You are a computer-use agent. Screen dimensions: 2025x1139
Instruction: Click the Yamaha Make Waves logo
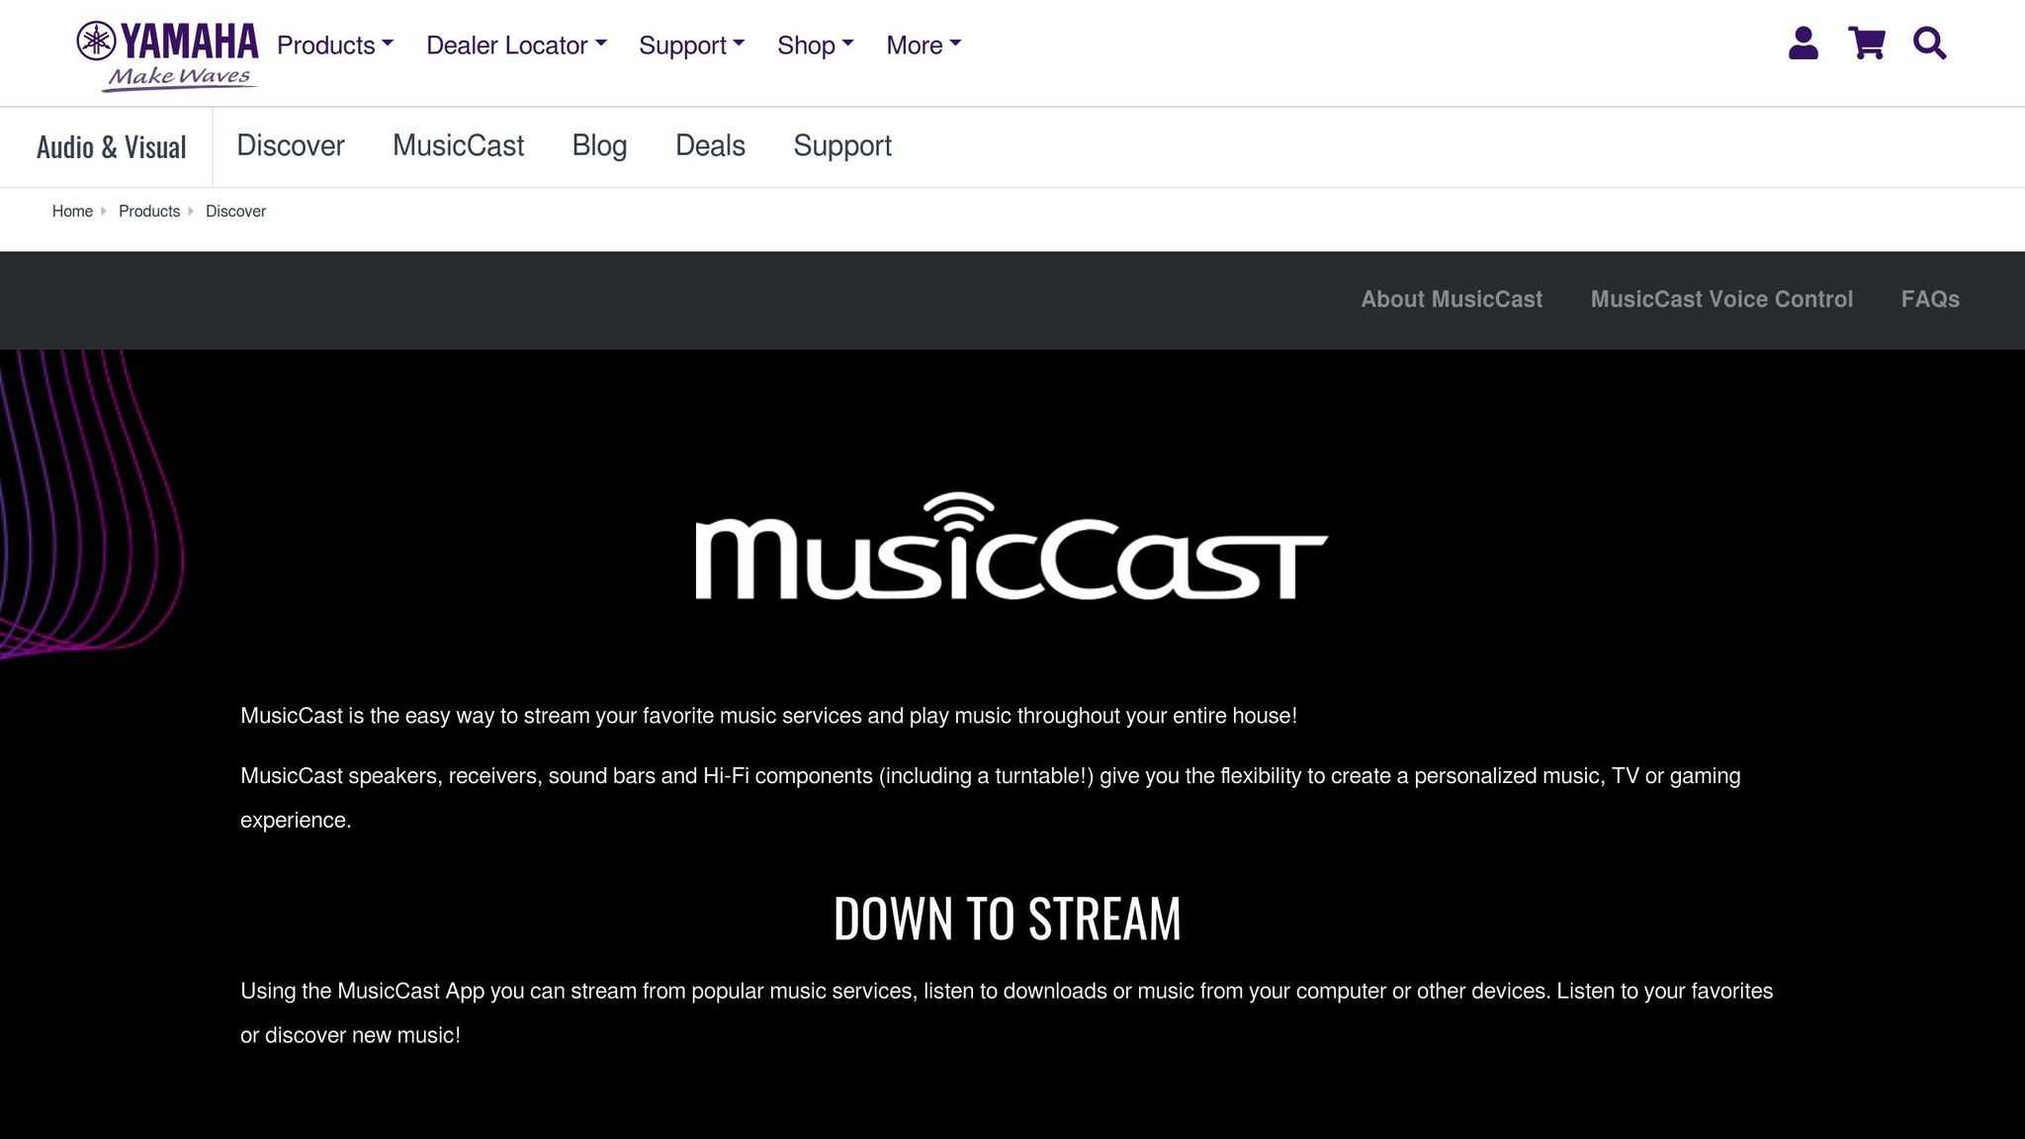[167, 55]
